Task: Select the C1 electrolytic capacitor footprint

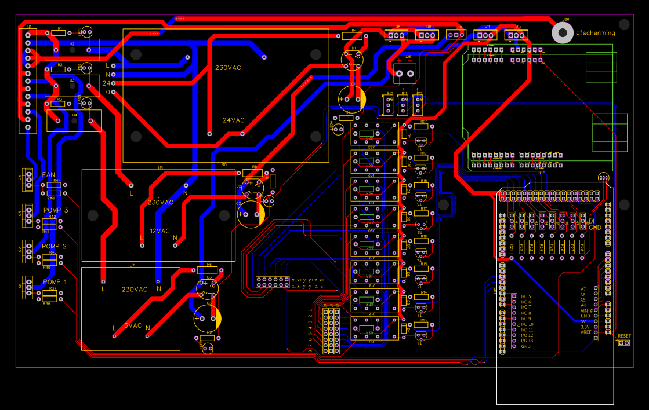Action: coord(352,98)
